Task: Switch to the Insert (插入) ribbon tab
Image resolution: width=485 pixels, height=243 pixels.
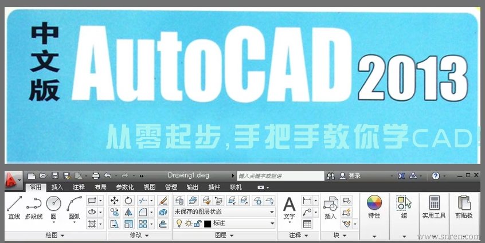Action: pyautogui.click(x=57, y=187)
